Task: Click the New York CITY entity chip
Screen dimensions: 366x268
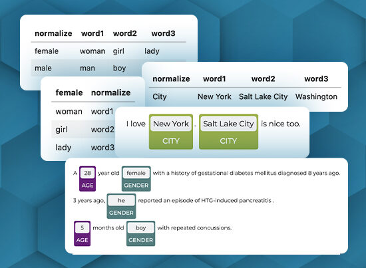Action: pos(171,132)
